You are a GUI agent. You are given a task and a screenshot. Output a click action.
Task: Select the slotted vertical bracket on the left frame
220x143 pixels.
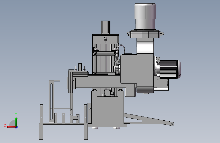51,102
